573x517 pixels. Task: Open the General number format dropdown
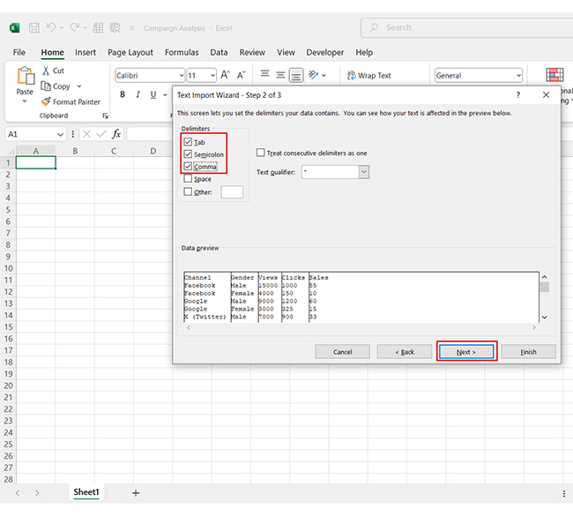tap(518, 76)
